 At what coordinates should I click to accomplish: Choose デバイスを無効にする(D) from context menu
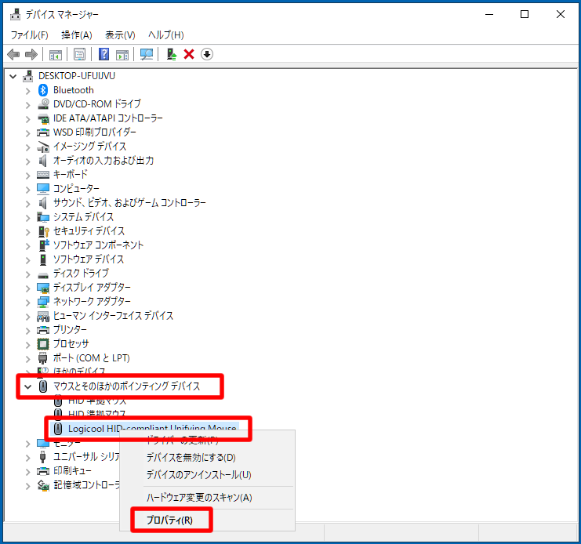(x=191, y=457)
